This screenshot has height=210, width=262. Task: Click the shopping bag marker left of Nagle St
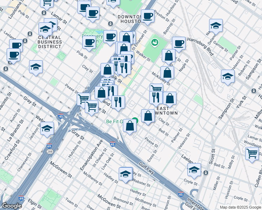(x=168, y=57)
